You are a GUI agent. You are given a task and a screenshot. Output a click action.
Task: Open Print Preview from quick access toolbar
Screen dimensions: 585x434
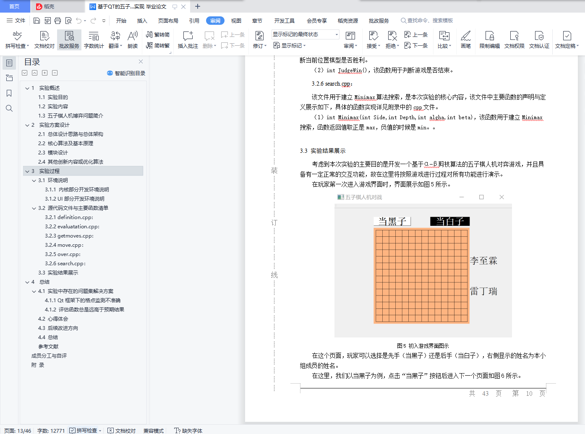coord(68,21)
